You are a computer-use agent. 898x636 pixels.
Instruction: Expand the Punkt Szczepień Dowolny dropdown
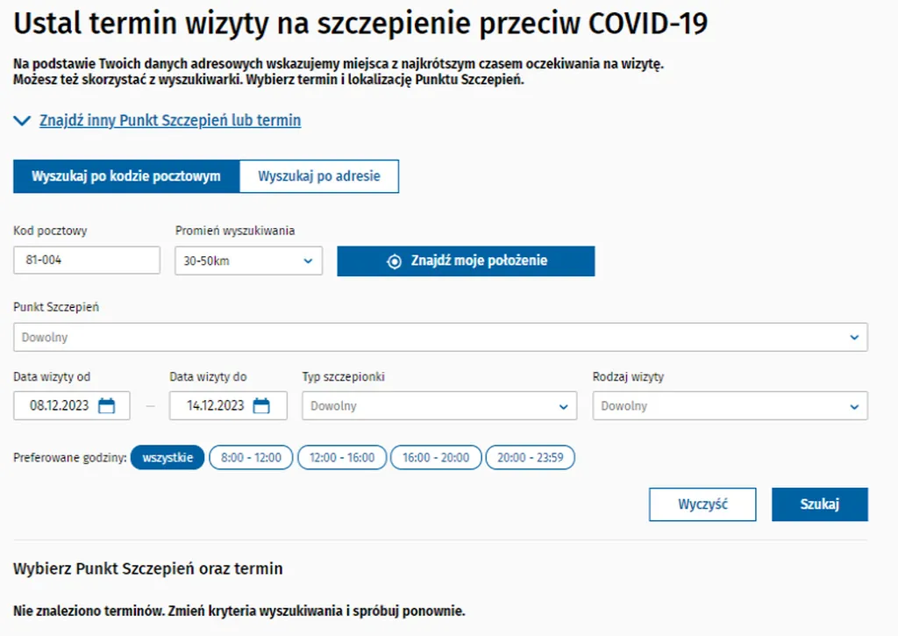click(x=440, y=337)
